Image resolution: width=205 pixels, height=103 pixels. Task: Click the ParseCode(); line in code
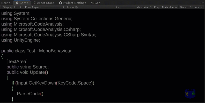(31, 94)
